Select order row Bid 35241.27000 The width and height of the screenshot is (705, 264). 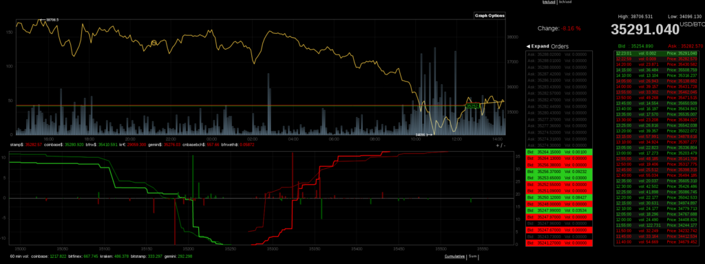pyautogui.click(x=559, y=243)
